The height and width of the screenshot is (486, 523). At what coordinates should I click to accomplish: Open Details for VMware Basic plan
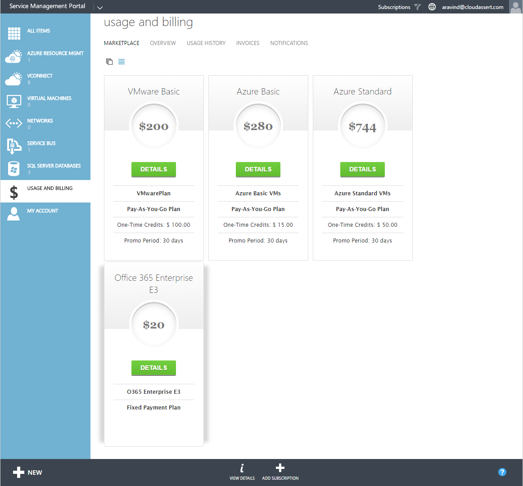pos(154,170)
